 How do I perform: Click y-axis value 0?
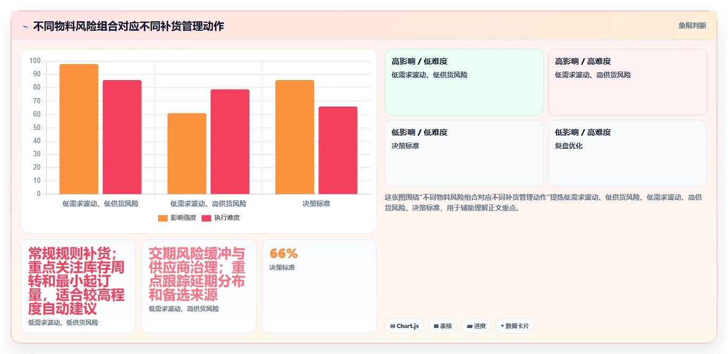tap(39, 194)
